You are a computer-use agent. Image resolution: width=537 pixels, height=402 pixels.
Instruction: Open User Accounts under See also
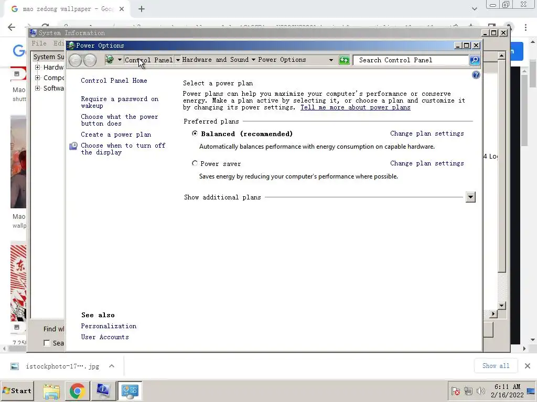(x=105, y=337)
